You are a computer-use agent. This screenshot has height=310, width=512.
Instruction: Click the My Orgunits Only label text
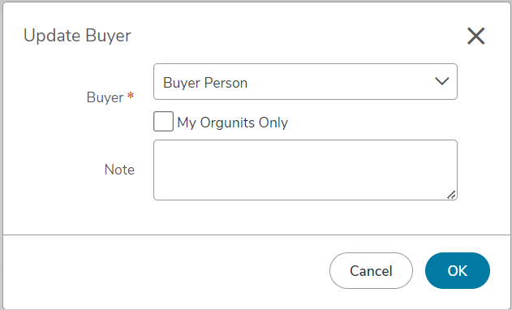pyautogui.click(x=233, y=123)
